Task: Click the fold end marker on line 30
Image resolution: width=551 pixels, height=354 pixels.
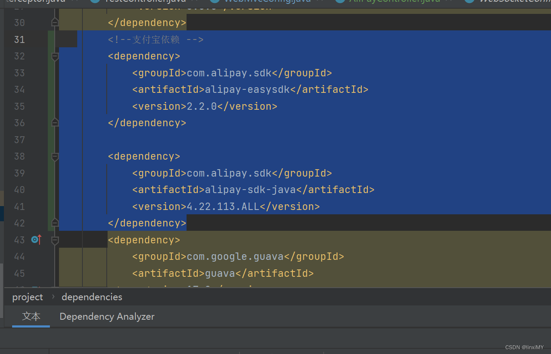Action: (55, 22)
